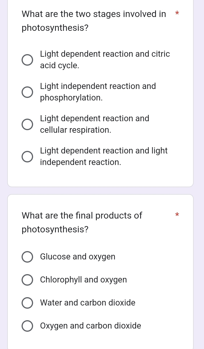Click the 'Glucose and oxygen' answer label
Viewport: 204px width, 349px height.
pos(77,257)
